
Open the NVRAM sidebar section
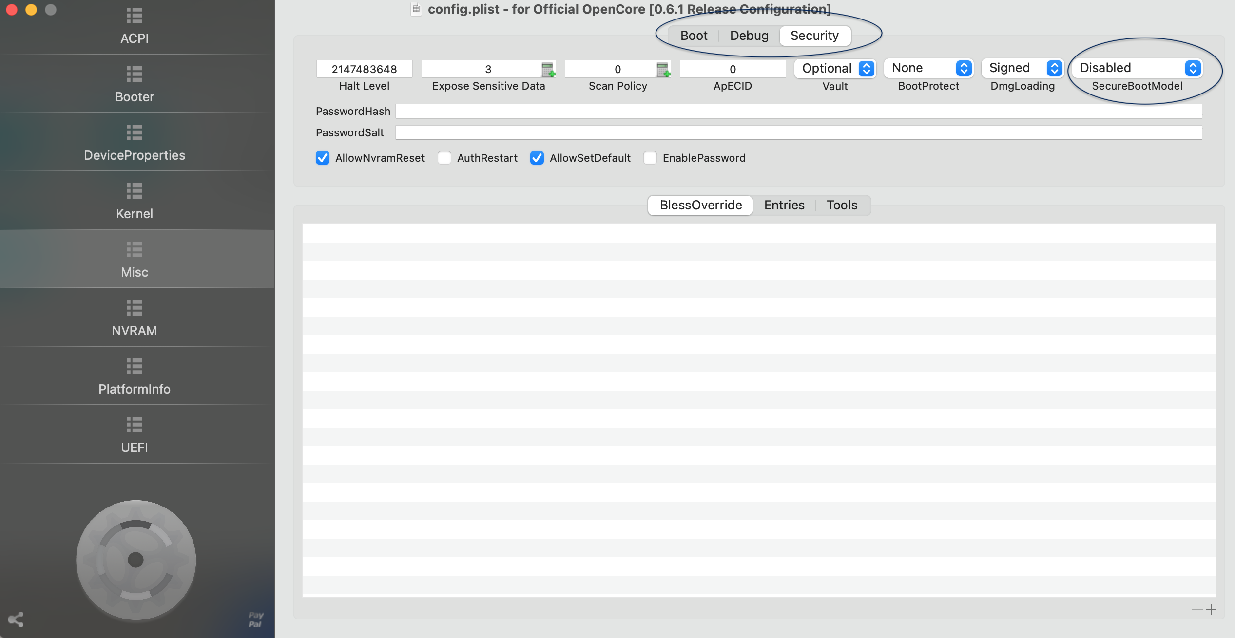[x=135, y=318]
